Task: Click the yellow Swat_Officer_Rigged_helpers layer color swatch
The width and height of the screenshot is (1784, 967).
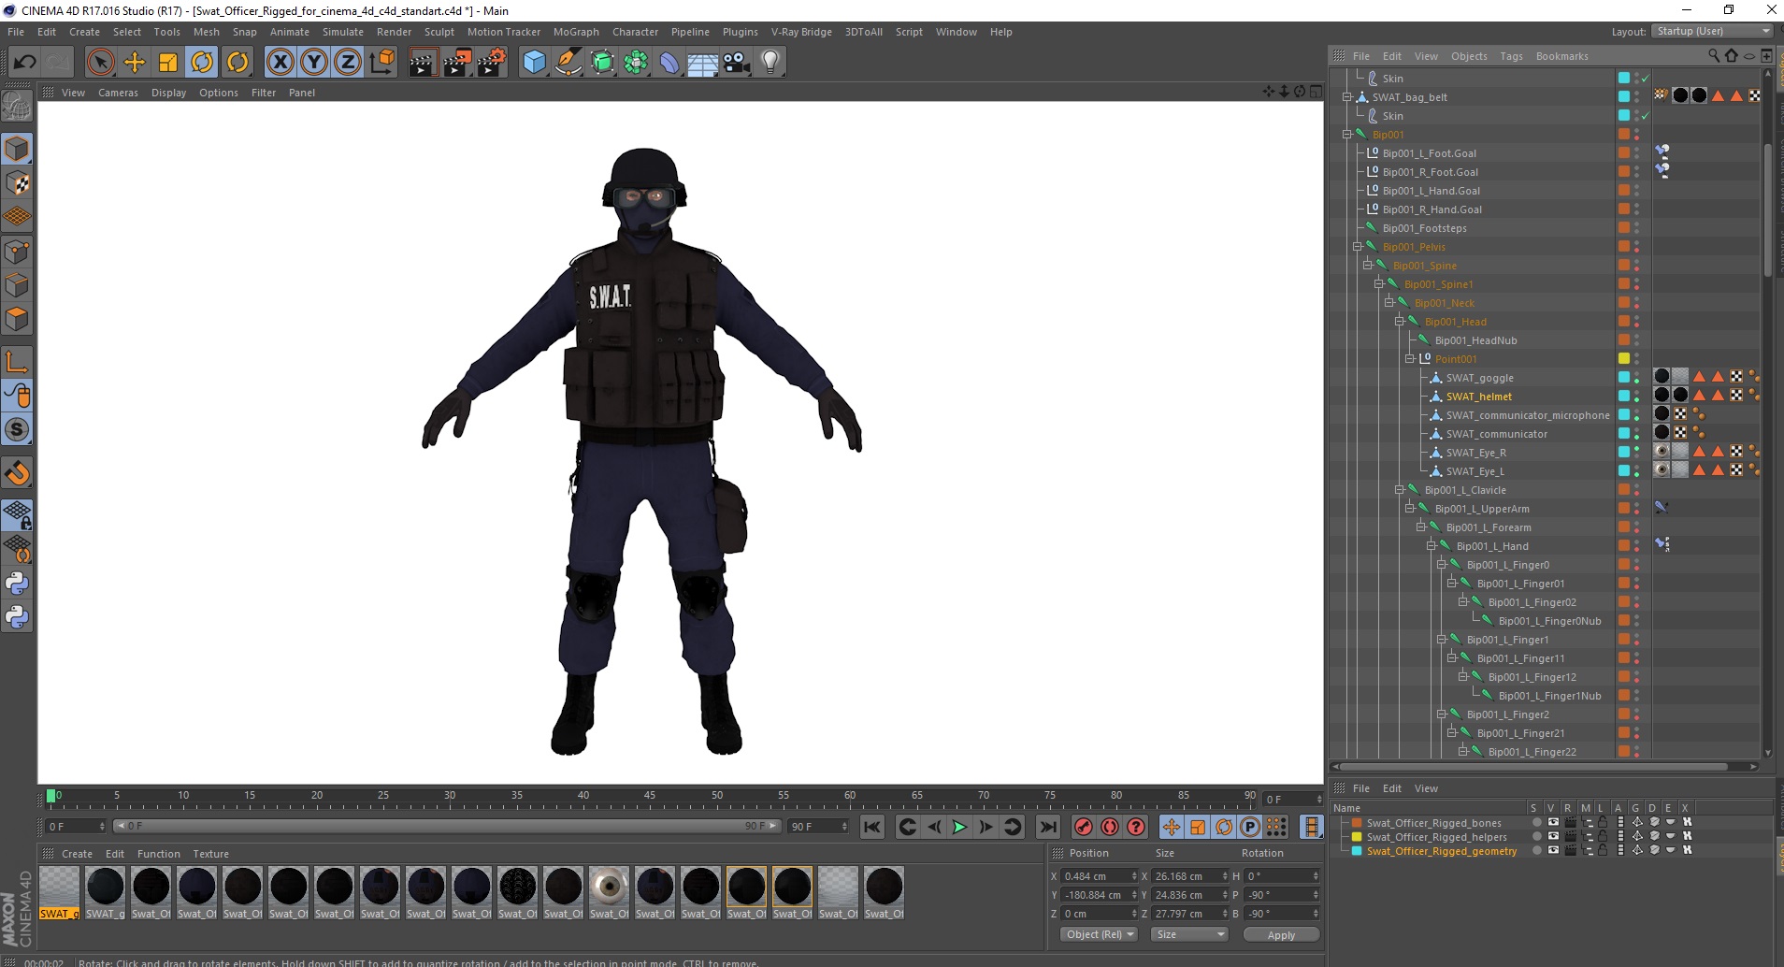Action: click(1357, 837)
